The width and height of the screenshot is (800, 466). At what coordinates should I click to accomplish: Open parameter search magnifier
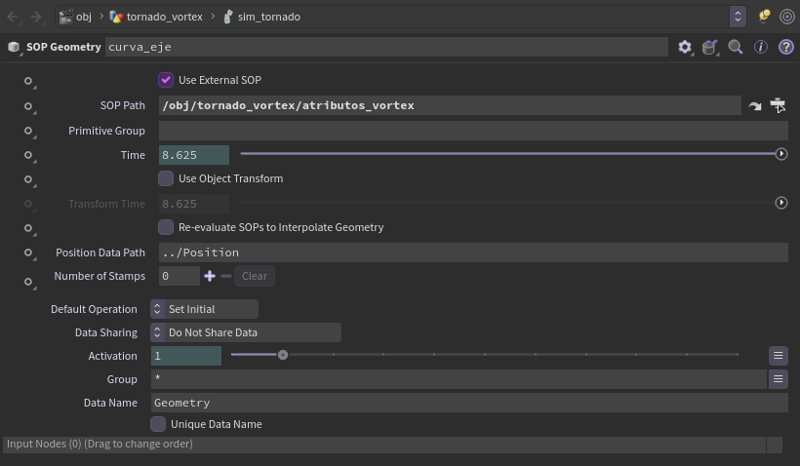736,47
